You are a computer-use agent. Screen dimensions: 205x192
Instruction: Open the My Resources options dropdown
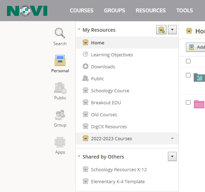click(172, 30)
